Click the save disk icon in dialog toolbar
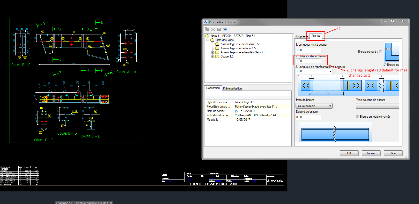 [x=219, y=29]
